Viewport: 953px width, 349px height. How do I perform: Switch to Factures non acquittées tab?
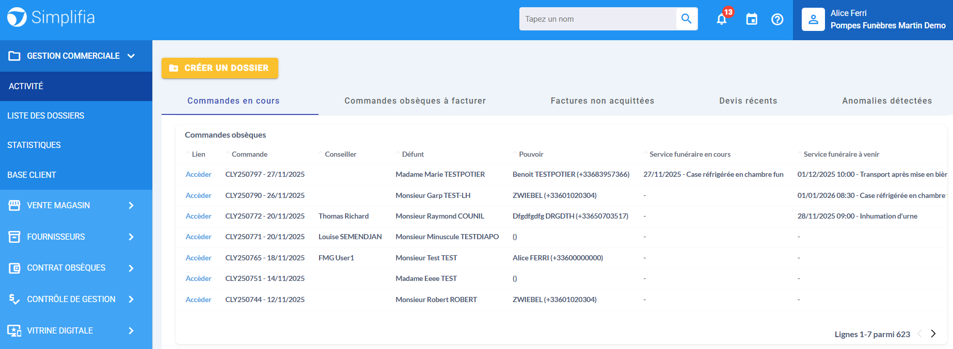(602, 101)
